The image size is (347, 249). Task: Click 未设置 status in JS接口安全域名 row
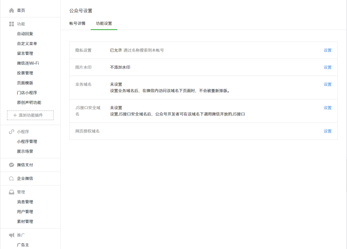[x=116, y=108]
